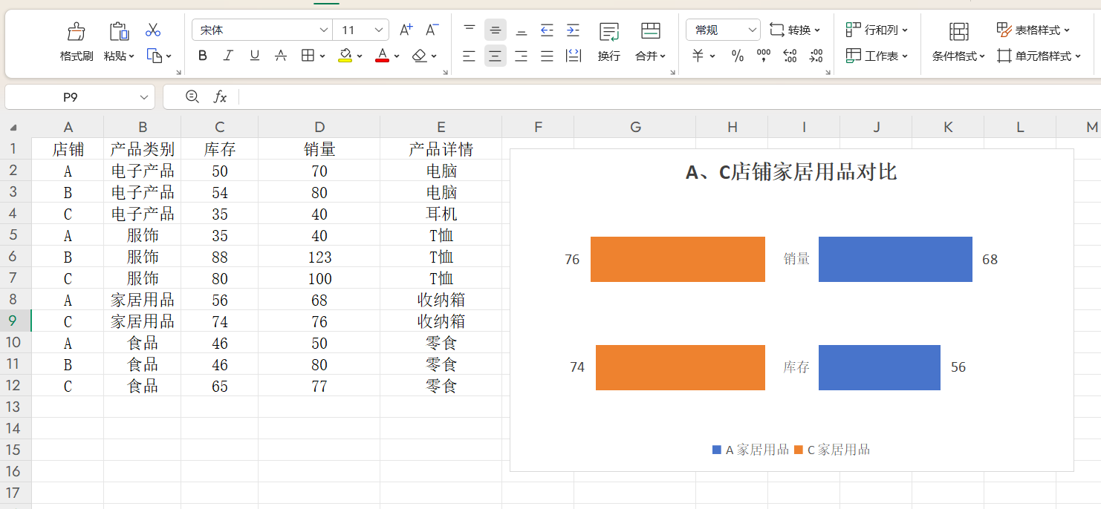The width and height of the screenshot is (1101, 509).
Task: Open the font size 11 dropdown
Action: 380,30
